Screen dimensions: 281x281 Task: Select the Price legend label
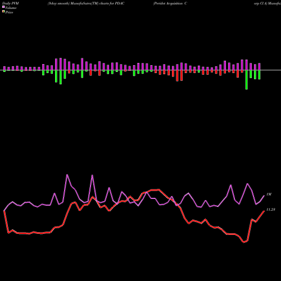click(9, 12)
